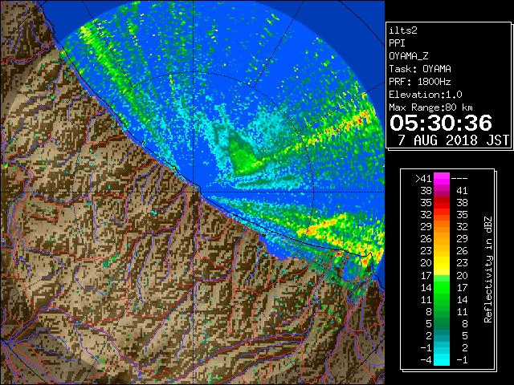The height and width of the screenshot is (385, 514).
Task: Click the 'Task: OYAMA' line
Action: click(x=420, y=69)
